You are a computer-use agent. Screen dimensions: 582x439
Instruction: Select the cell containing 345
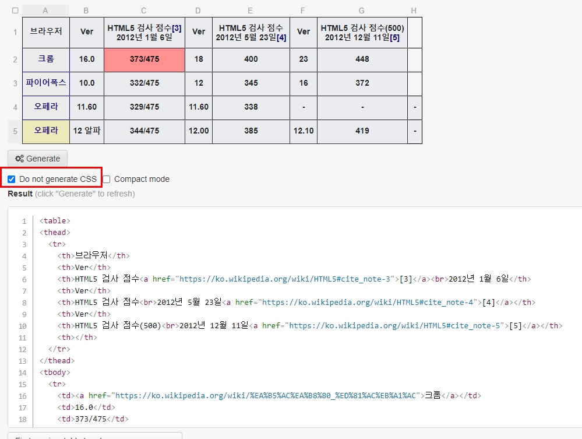pyautogui.click(x=251, y=83)
